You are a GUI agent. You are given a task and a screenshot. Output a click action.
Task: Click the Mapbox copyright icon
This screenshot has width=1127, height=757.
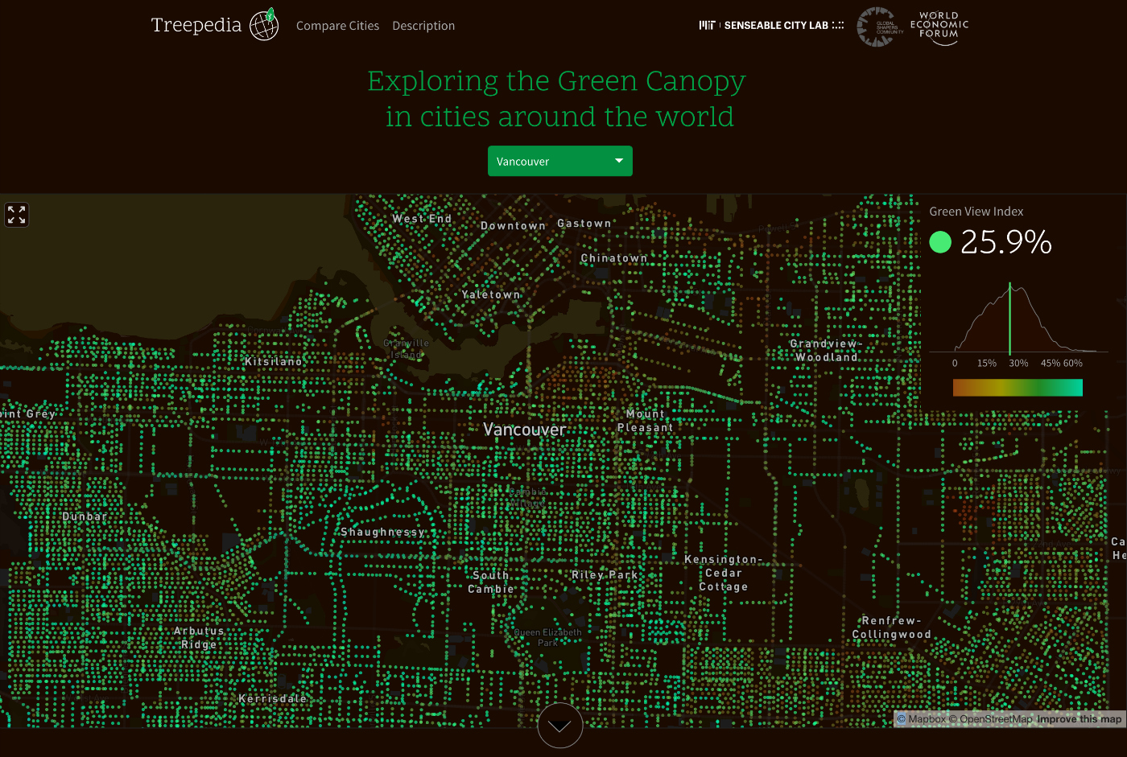pyautogui.click(x=900, y=719)
